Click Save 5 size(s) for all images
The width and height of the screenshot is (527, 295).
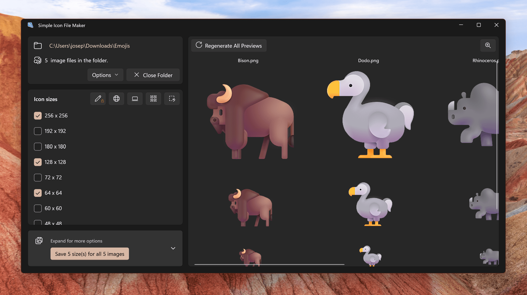click(90, 254)
